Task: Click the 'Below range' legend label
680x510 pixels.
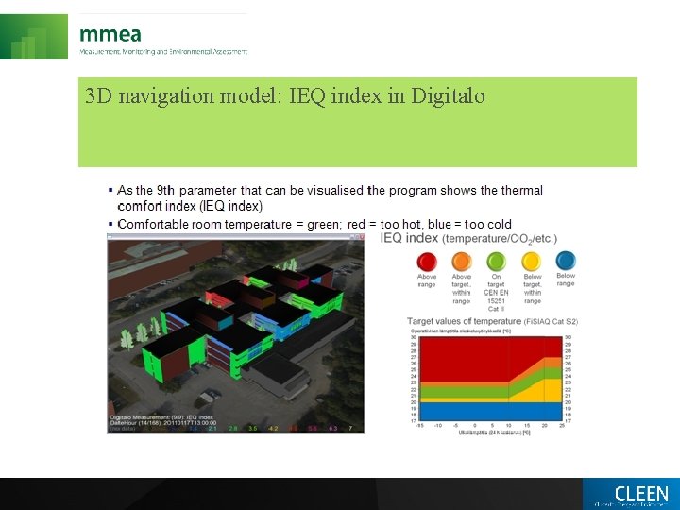Action: point(566,280)
